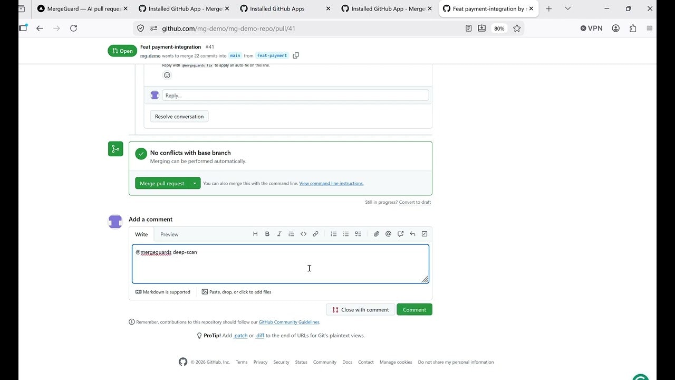Reload the current page
675x380 pixels.
pyautogui.click(x=74, y=28)
